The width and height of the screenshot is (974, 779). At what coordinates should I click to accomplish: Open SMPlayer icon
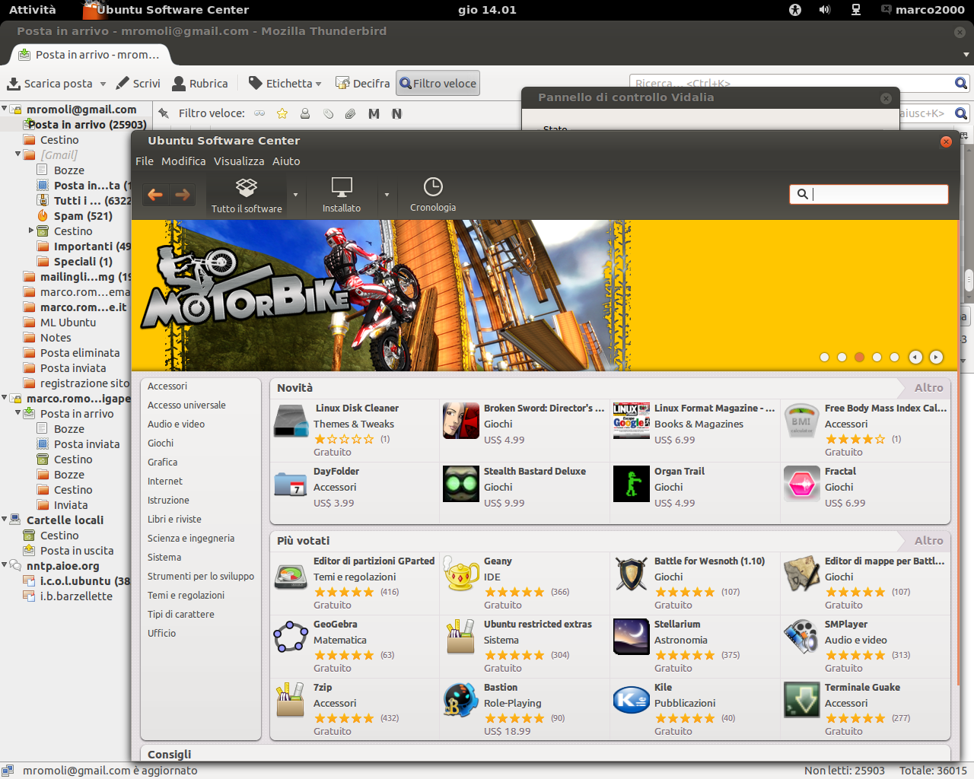point(802,638)
